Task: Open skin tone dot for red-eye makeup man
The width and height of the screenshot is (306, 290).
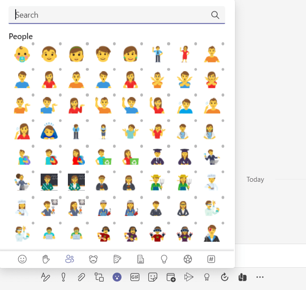Action: coord(223,223)
